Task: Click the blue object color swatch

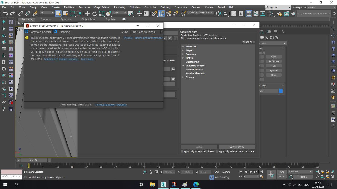Action: 281,91
